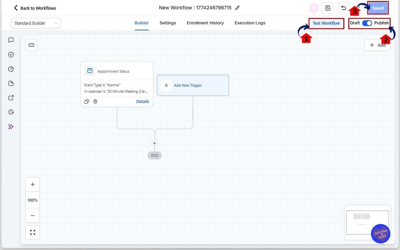This screenshot has height=250, width=400.
Task: Toggle the Draft/Publish switch
Action: click(367, 23)
